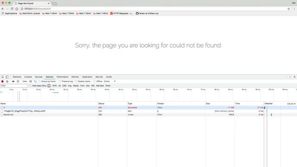Enable Disable cache checkbox

pyautogui.click(x=76, y=82)
